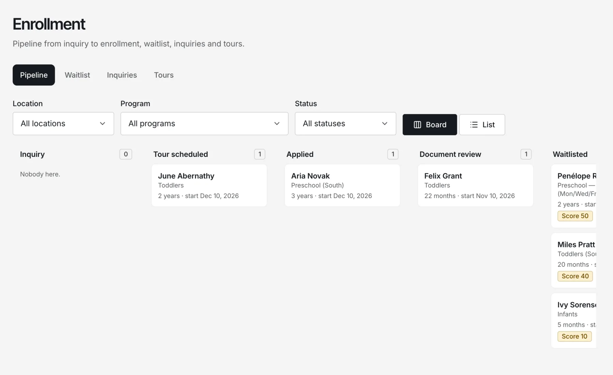
Task: Open the Waitlist tab
Action: (x=77, y=75)
